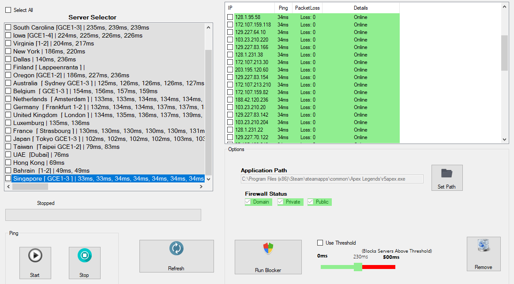Click the Application Path text field
Viewport: 514px width, 284px height.
pyautogui.click(x=332, y=179)
